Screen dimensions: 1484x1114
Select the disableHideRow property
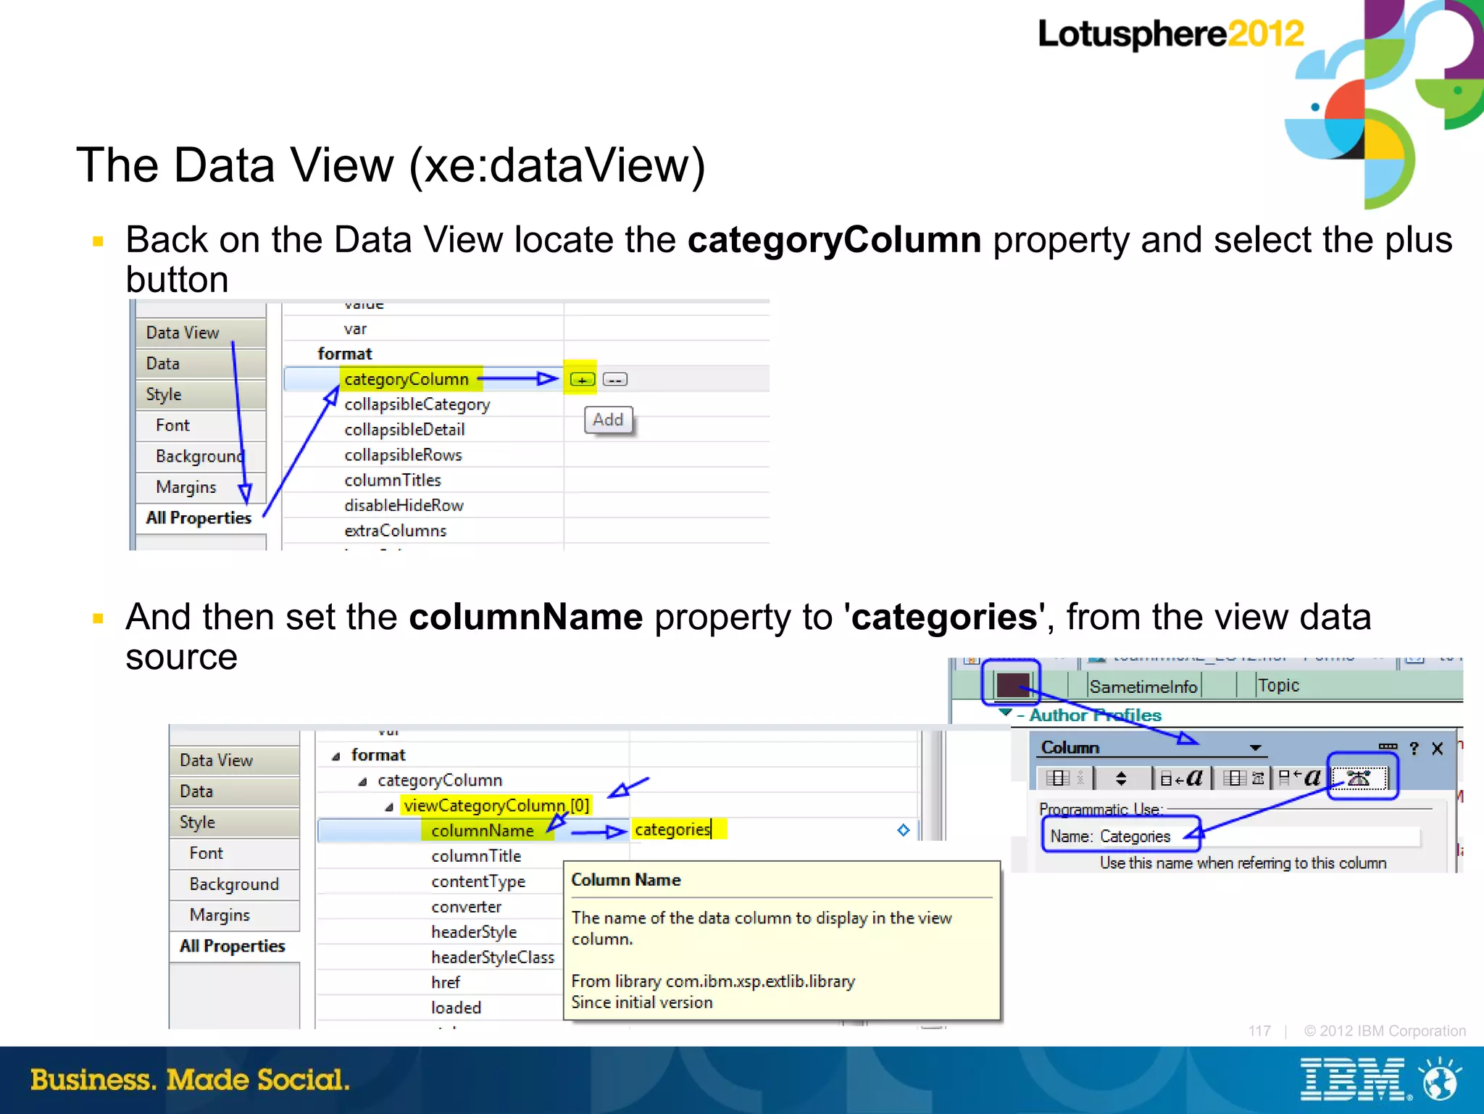pos(404,506)
